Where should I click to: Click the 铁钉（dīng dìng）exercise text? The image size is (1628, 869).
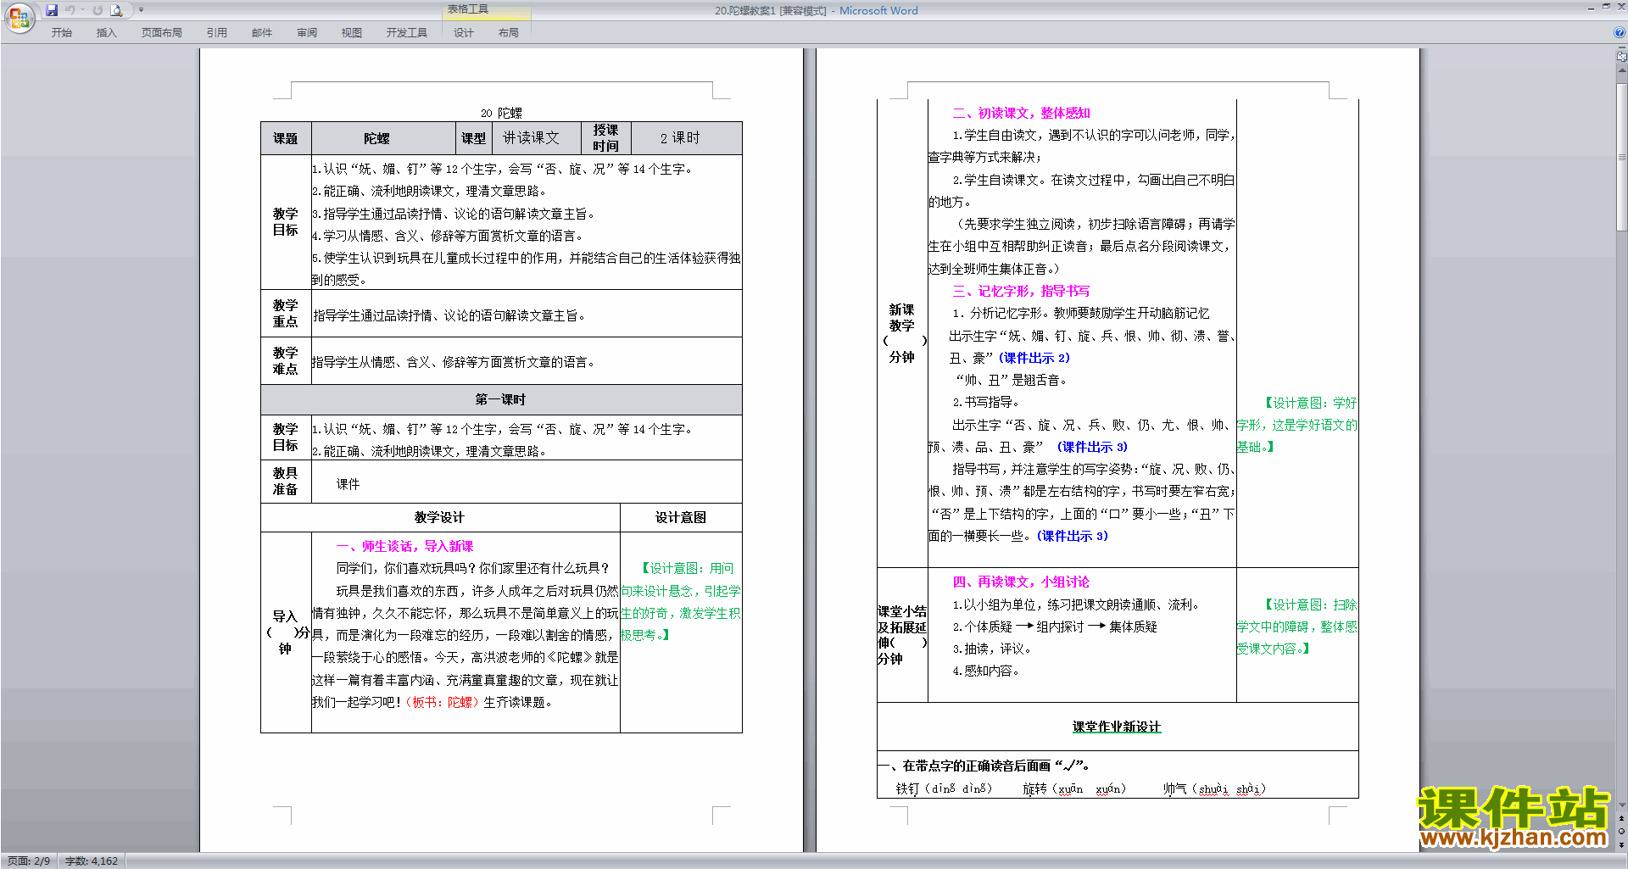(x=944, y=788)
